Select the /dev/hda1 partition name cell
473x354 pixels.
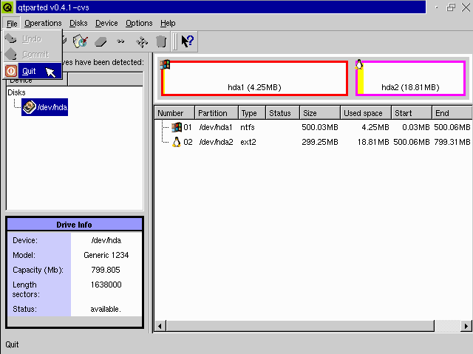coord(216,127)
